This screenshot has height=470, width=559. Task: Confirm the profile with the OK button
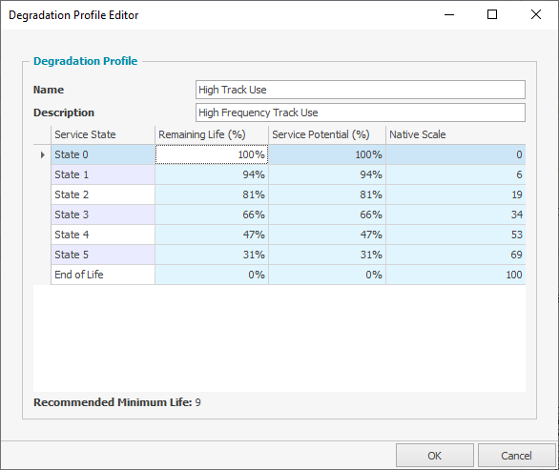tap(435, 456)
